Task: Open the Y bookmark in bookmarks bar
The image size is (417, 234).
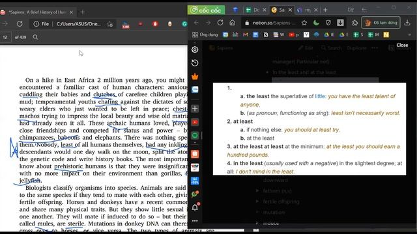Action: tap(306, 34)
